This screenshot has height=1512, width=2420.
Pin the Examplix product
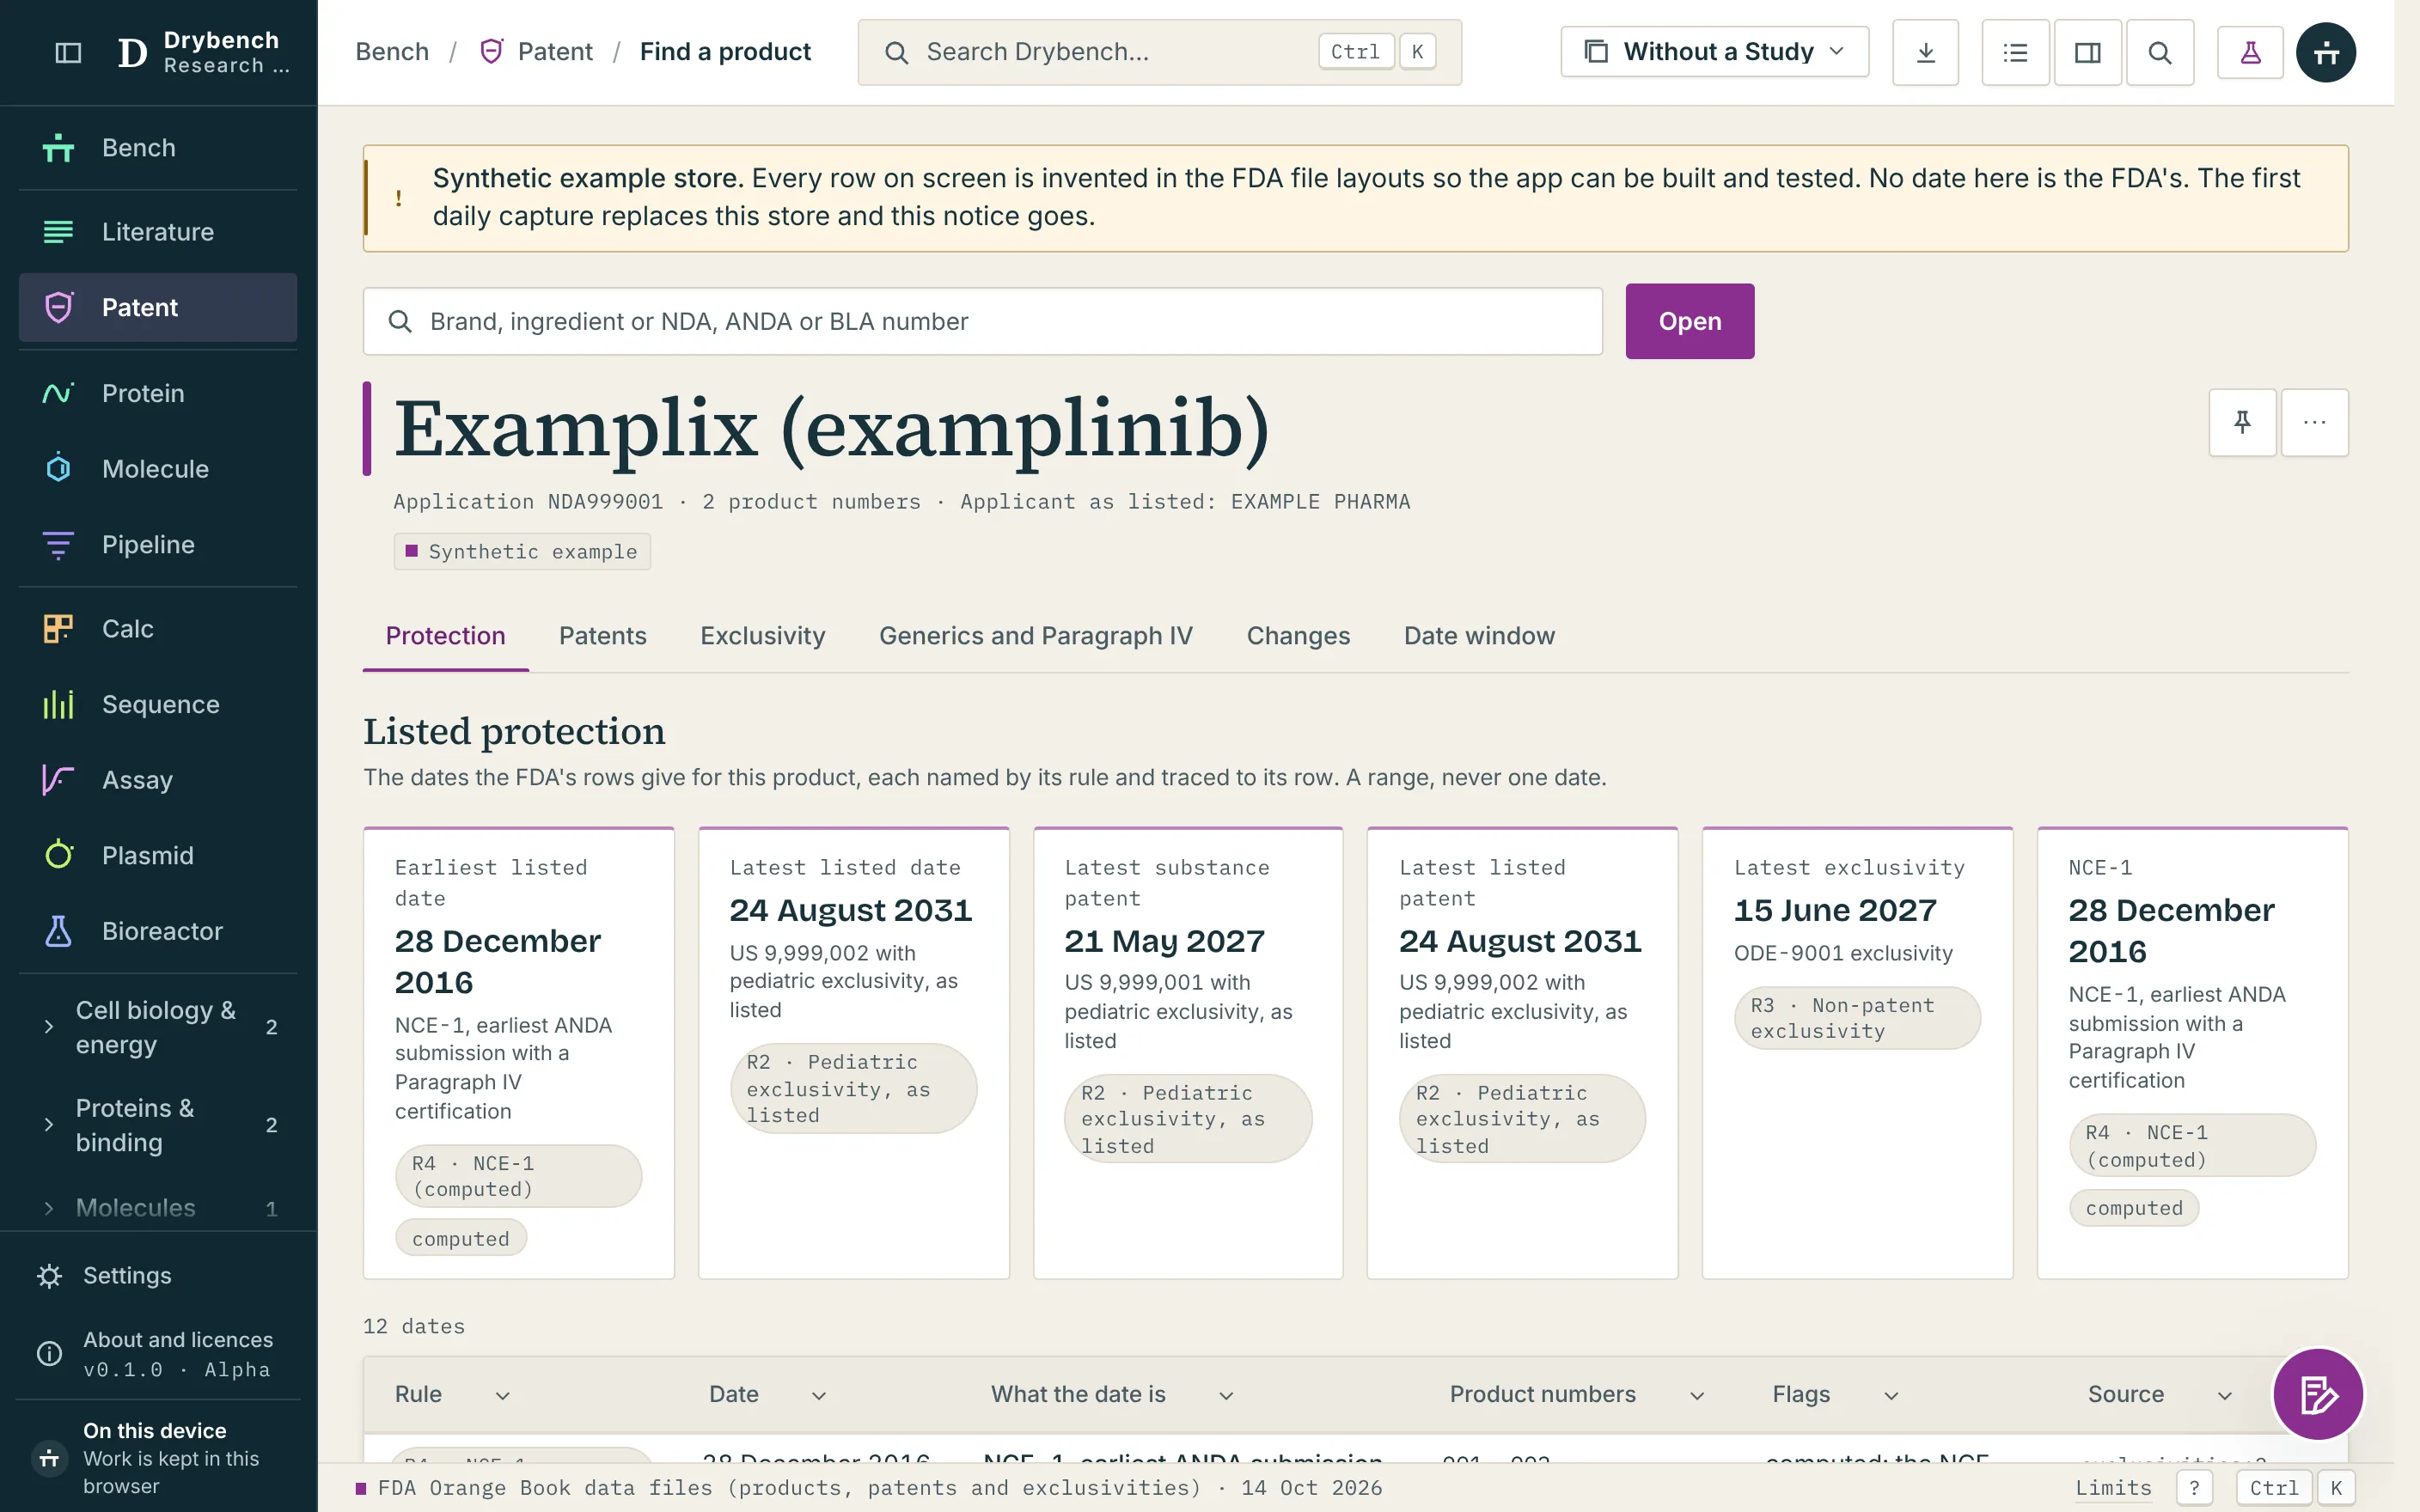pyautogui.click(x=2242, y=422)
